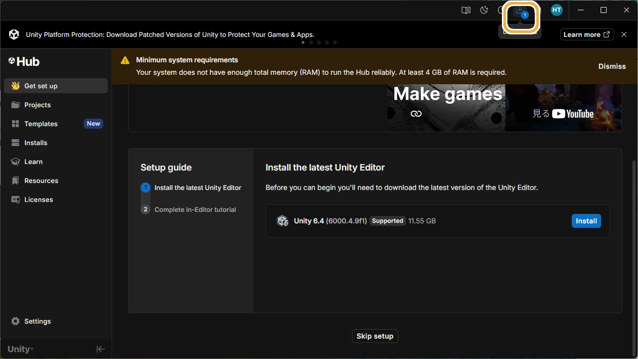Click the YouTube logo on the video
The image size is (638, 359).
[x=573, y=114]
